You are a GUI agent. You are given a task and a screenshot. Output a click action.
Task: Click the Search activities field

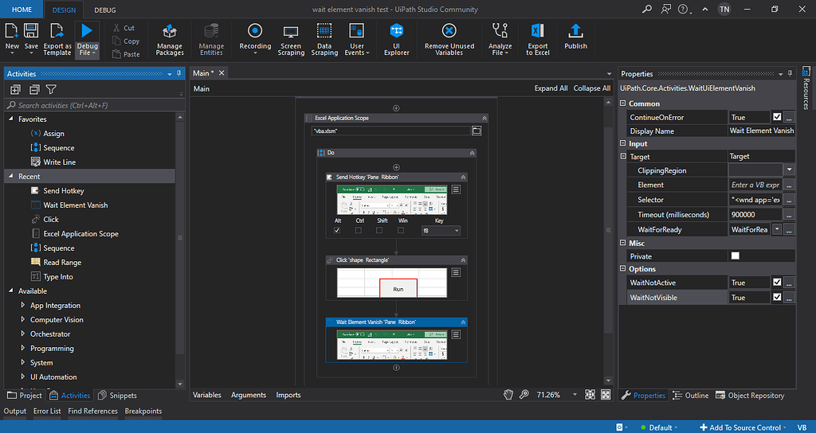coord(94,105)
